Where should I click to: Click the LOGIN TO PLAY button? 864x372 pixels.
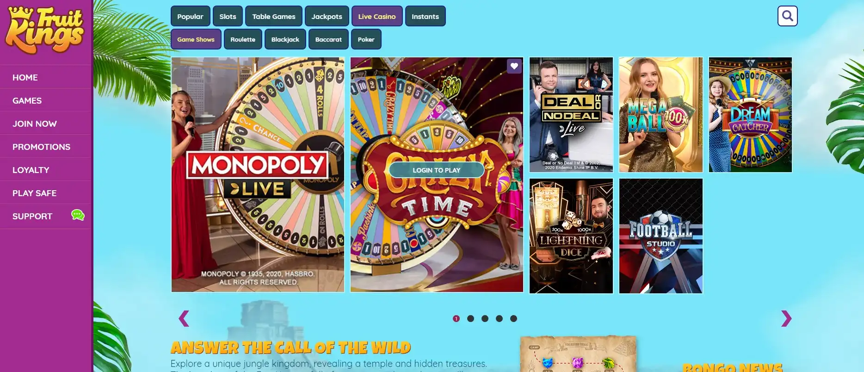point(437,170)
